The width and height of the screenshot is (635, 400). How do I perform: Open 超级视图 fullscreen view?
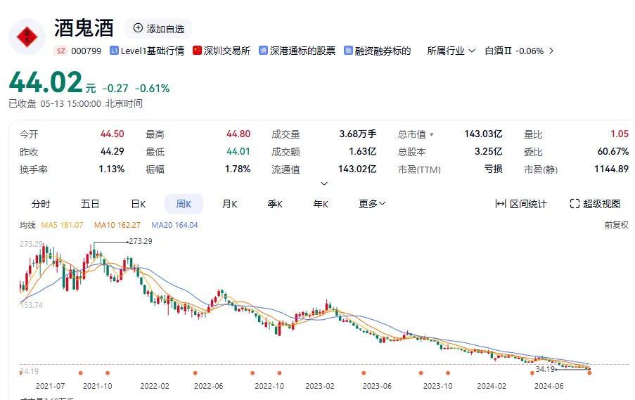pyautogui.click(x=595, y=204)
